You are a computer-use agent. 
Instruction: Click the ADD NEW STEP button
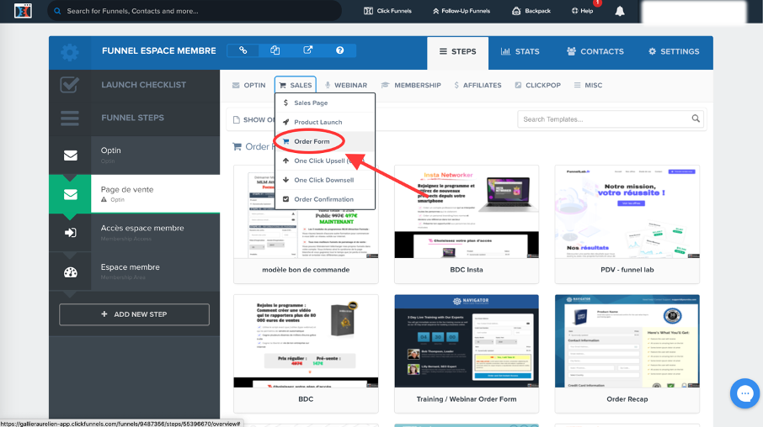[134, 314]
